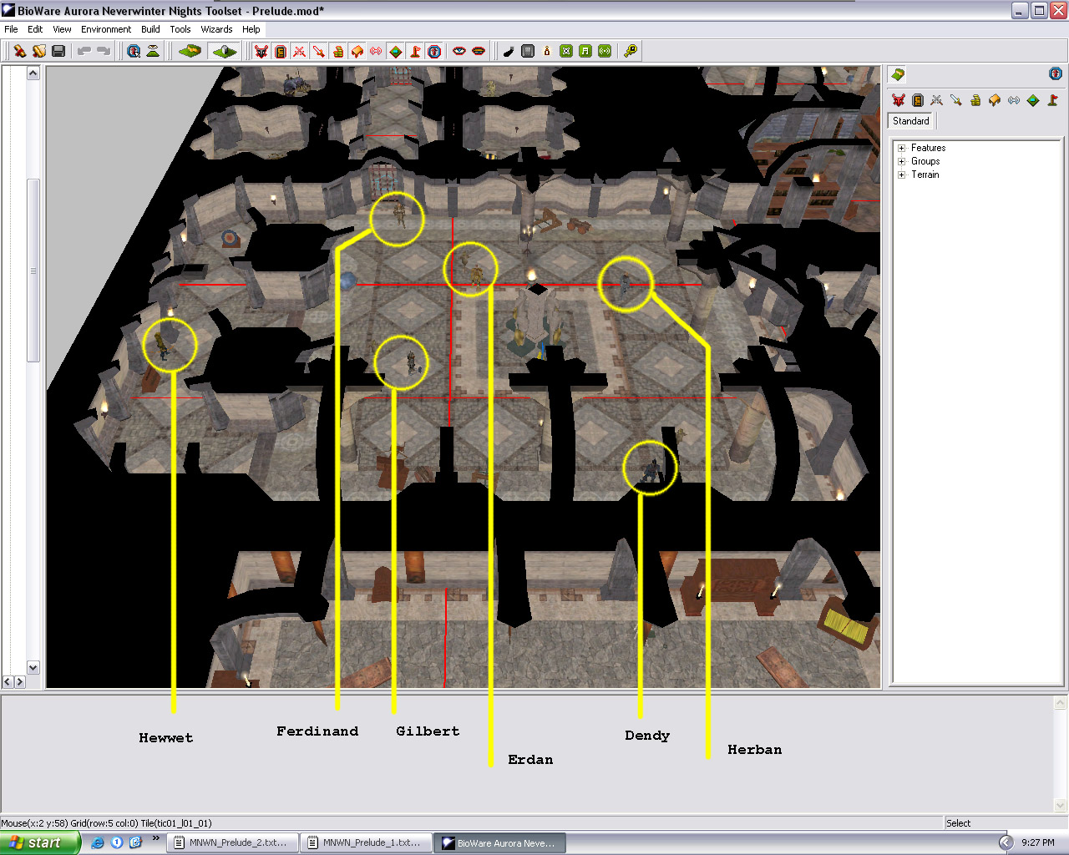Click the start location icon in palette

click(1056, 74)
